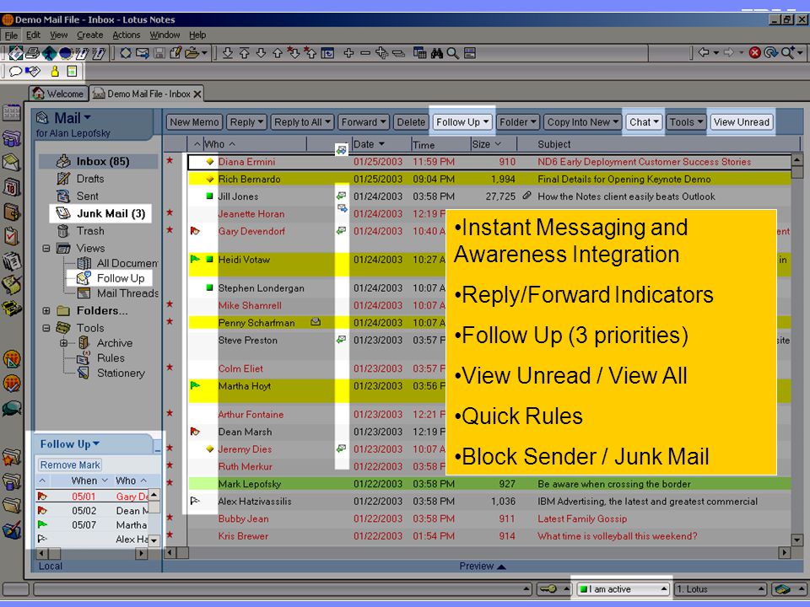This screenshot has width=810, height=607.
Task: Collapse the Views tree node
Action: (46, 248)
